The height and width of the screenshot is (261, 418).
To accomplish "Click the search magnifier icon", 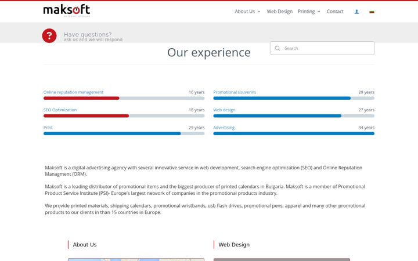I will pos(278,48).
